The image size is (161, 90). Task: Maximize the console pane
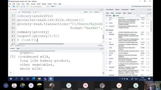point(102,49)
